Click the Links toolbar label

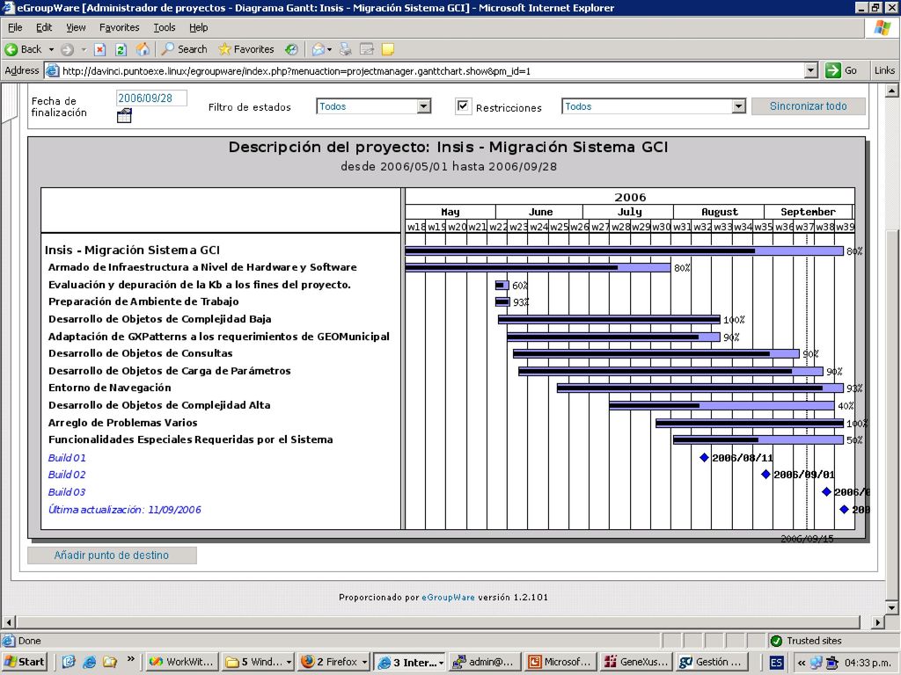(884, 70)
